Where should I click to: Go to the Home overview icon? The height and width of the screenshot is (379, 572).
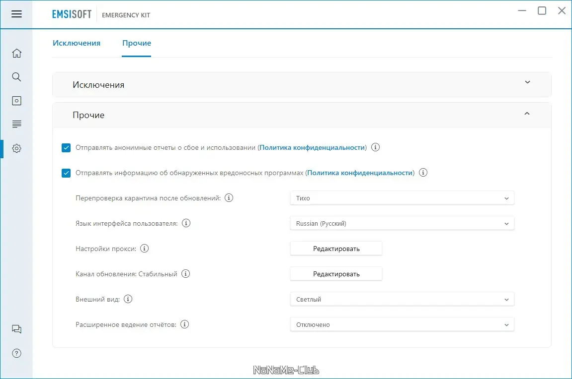[16, 53]
